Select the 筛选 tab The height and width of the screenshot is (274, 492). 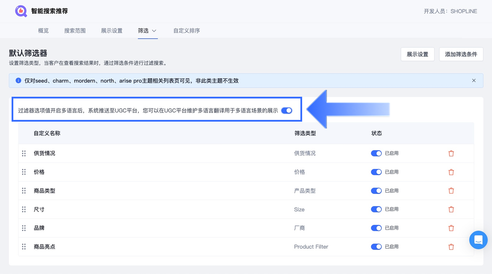click(x=143, y=31)
